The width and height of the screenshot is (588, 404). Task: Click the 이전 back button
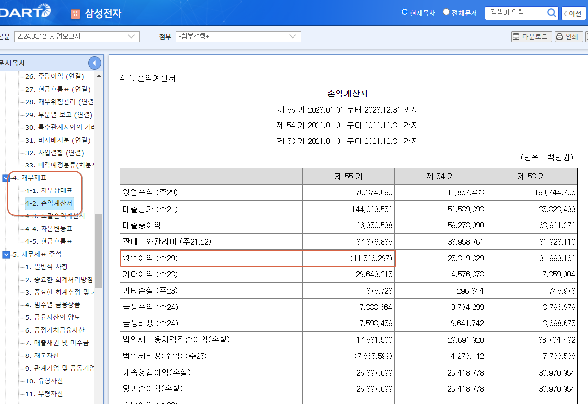[572, 14]
